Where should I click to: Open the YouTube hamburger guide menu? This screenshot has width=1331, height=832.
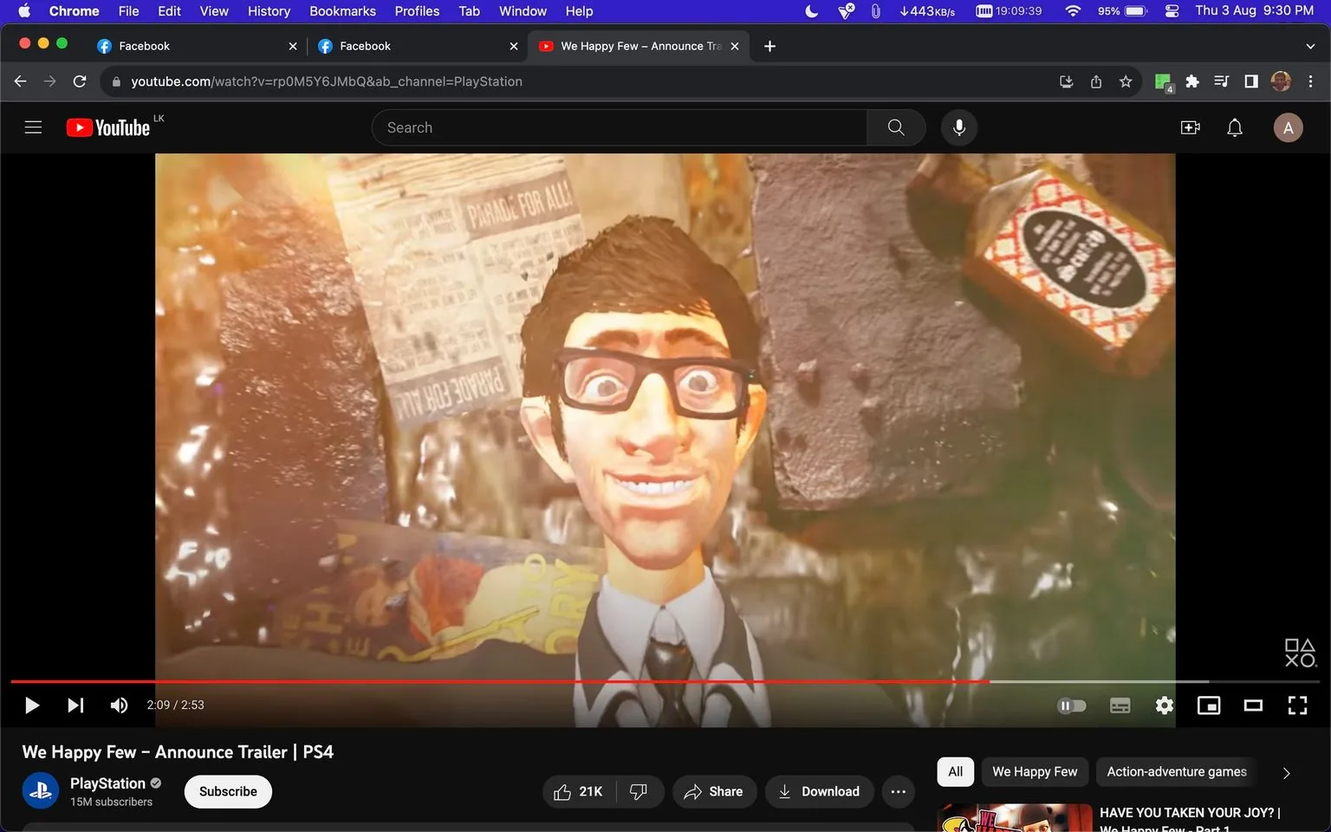(33, 127)
